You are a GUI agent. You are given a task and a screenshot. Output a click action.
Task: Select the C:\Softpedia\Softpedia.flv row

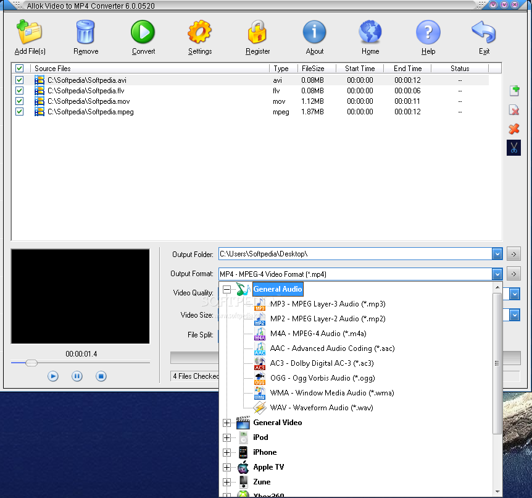tap(251, 91)
